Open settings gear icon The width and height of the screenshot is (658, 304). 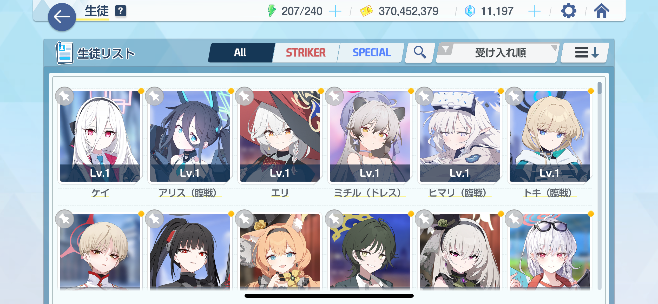569,11
